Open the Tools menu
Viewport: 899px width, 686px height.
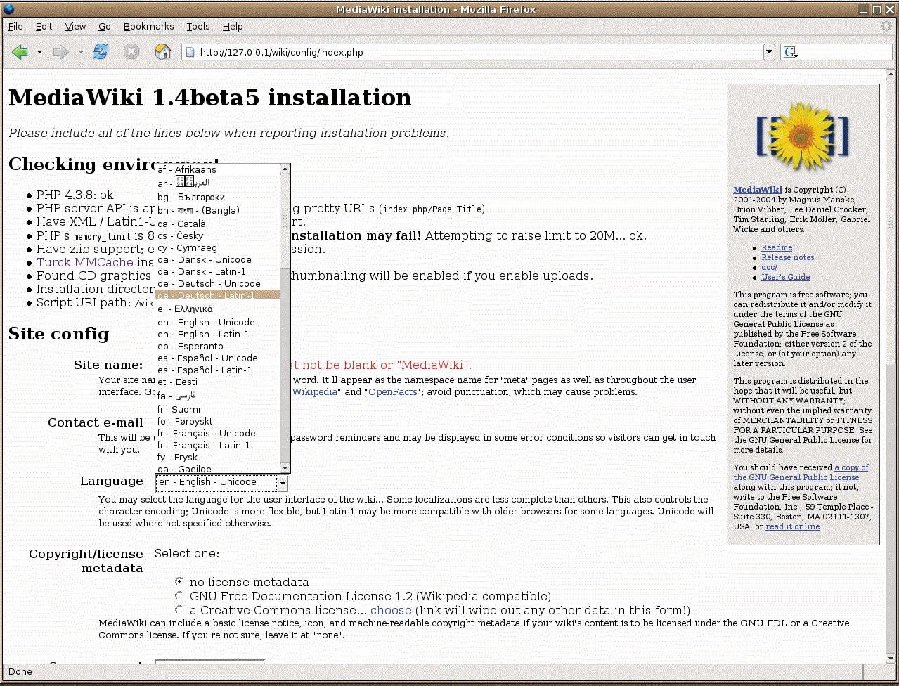[198, 27]
